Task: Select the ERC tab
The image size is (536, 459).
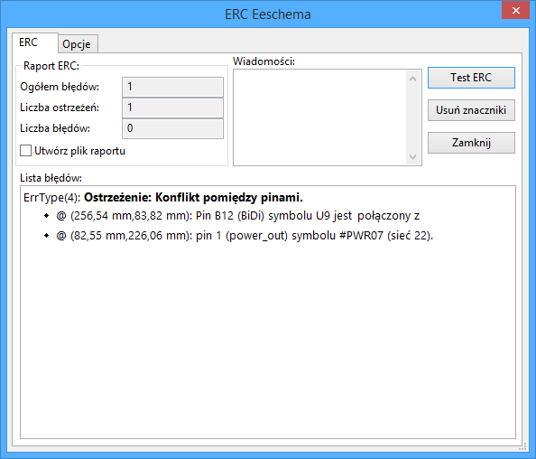Action: [29, 42]
